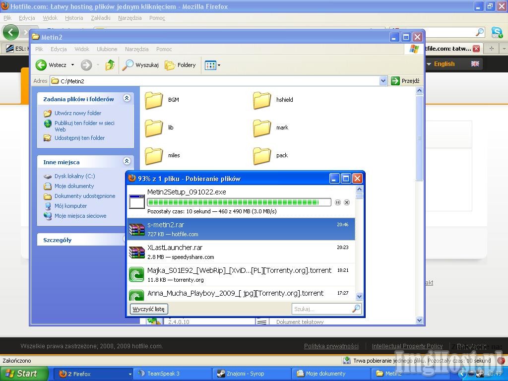Open the hshield folder
Image resolution: width=508 pixels, height=381 pixels.
tap(273, 100)
